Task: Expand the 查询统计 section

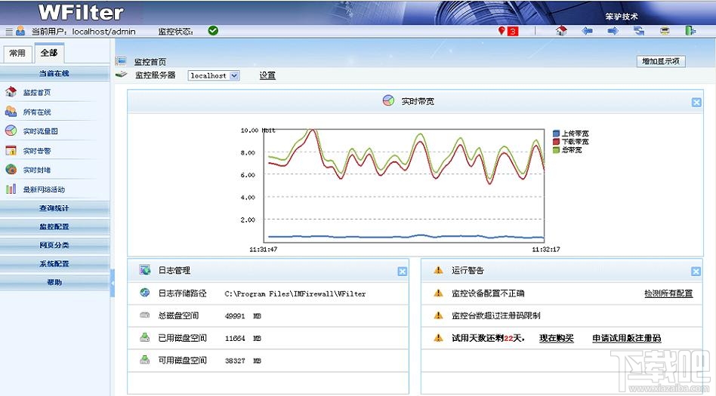Action: (54, 208)
